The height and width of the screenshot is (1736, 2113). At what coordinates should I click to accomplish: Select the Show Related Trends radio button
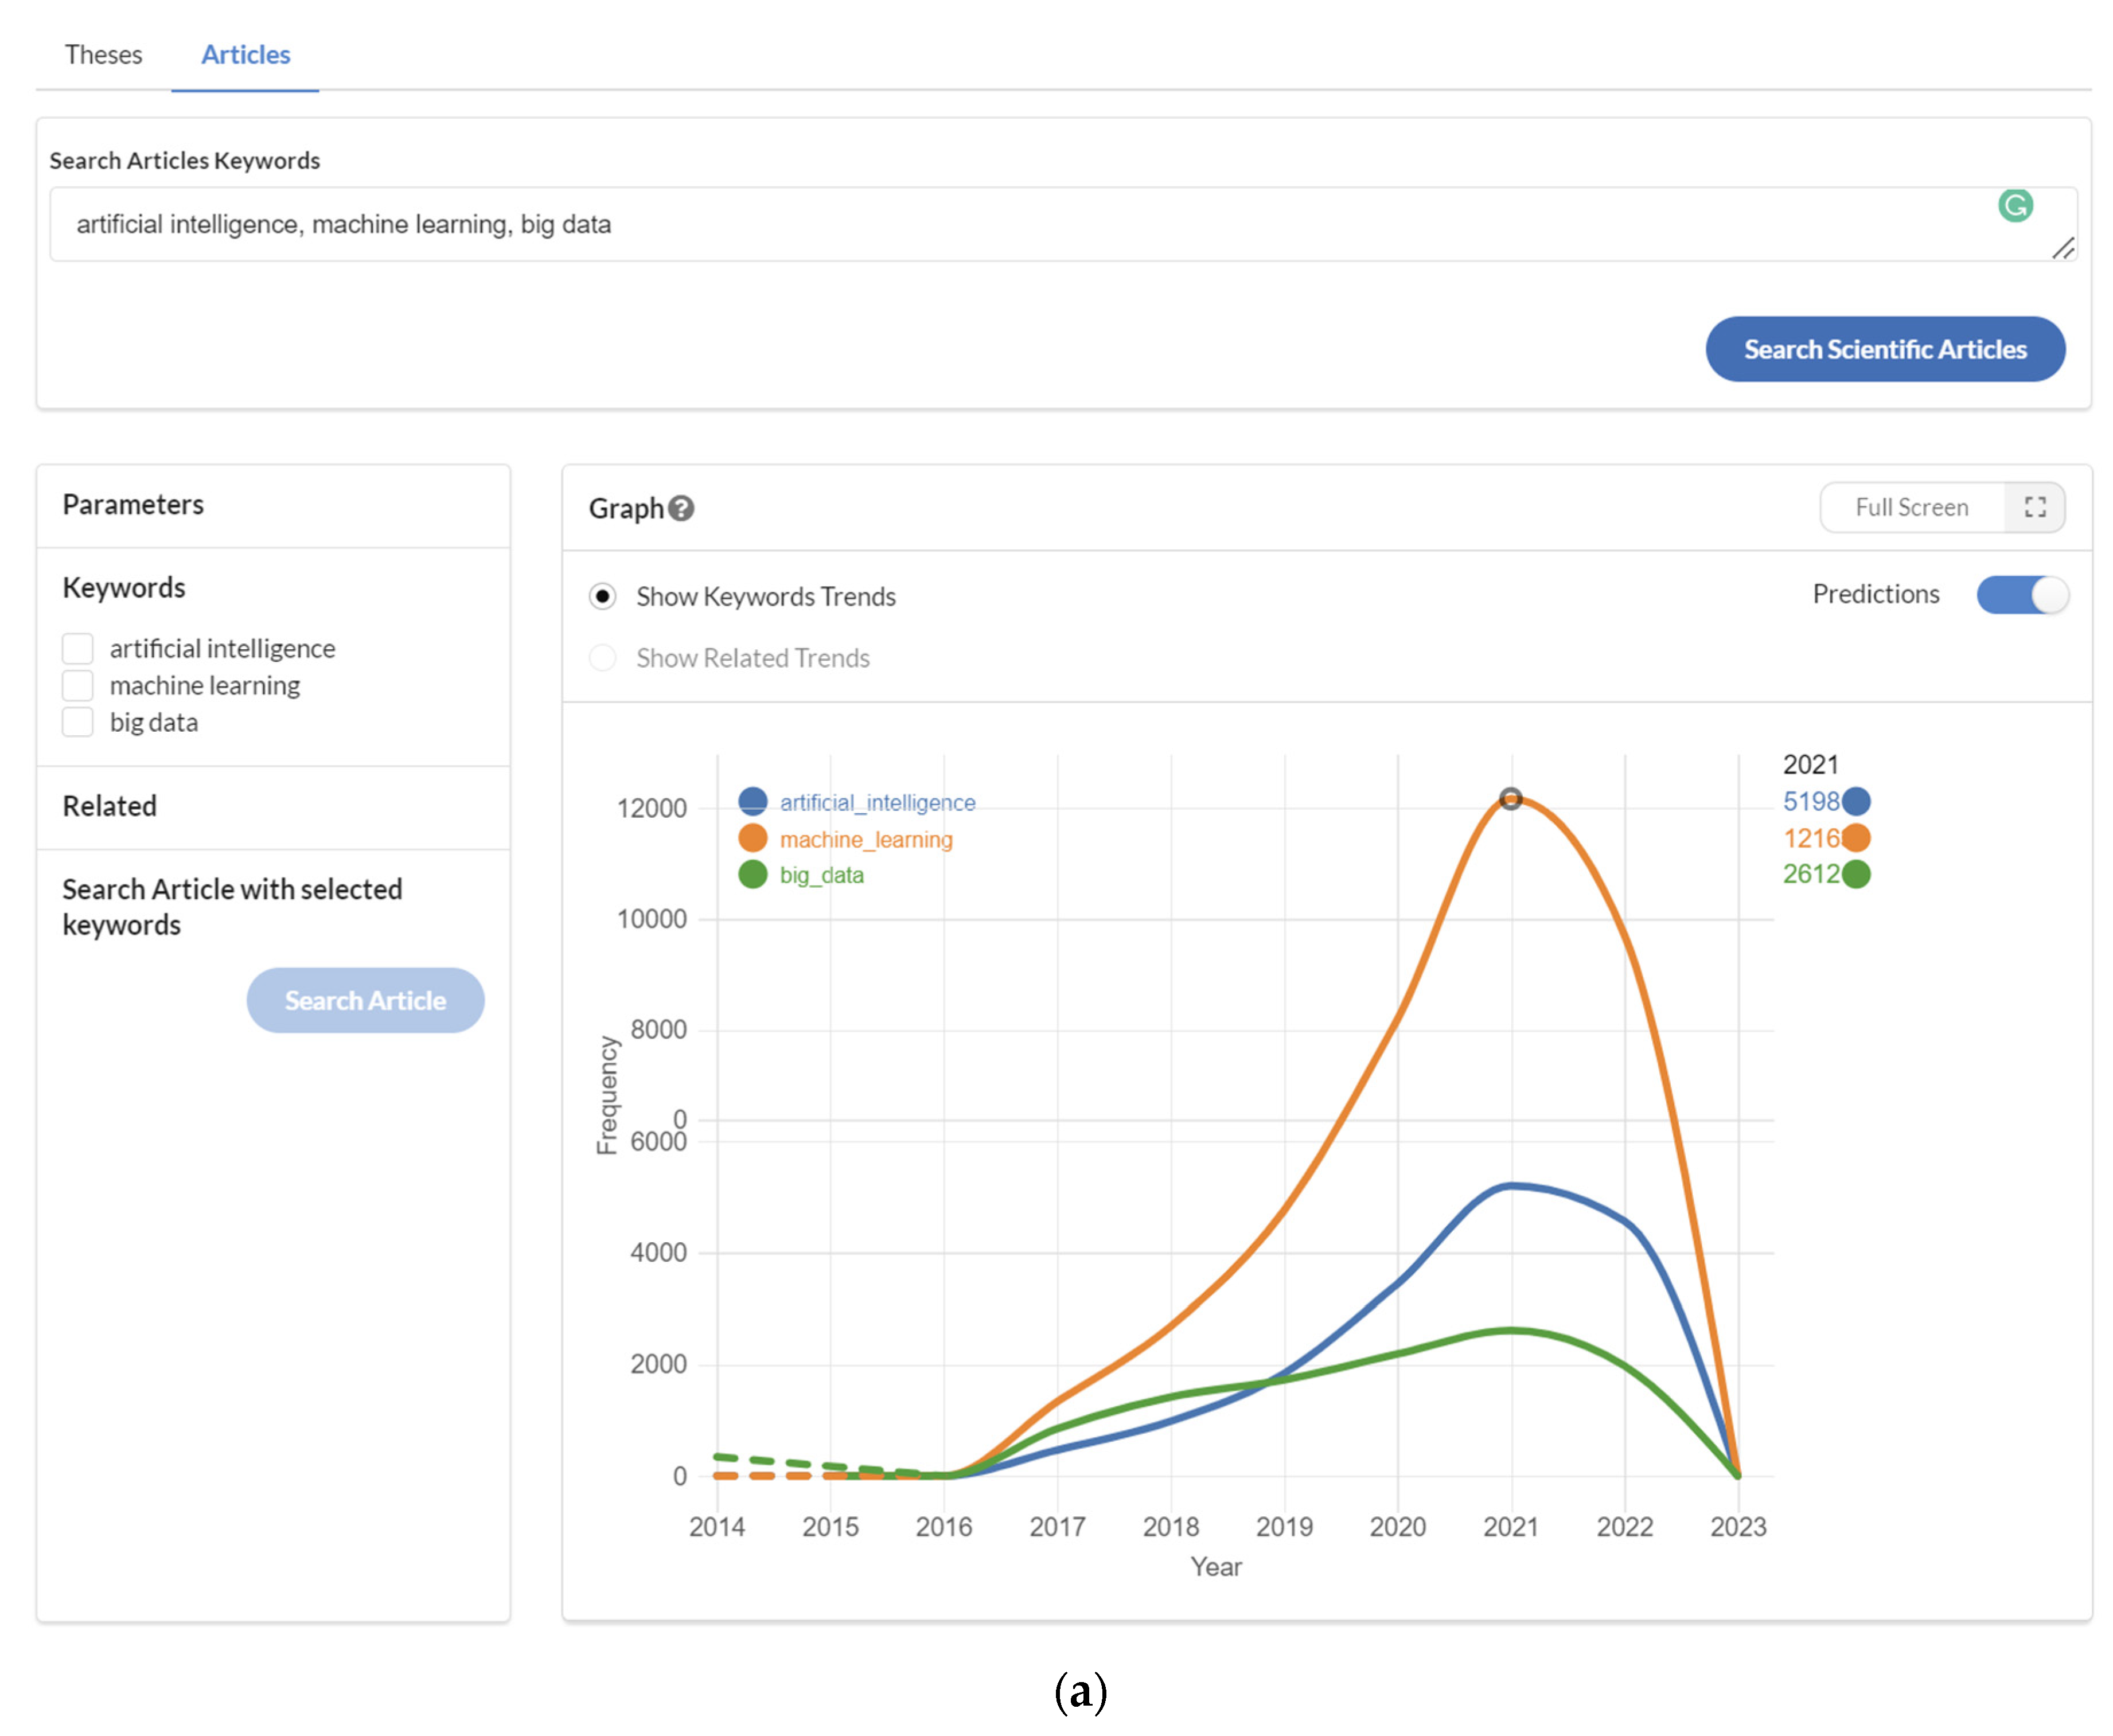tap(602, 657)
